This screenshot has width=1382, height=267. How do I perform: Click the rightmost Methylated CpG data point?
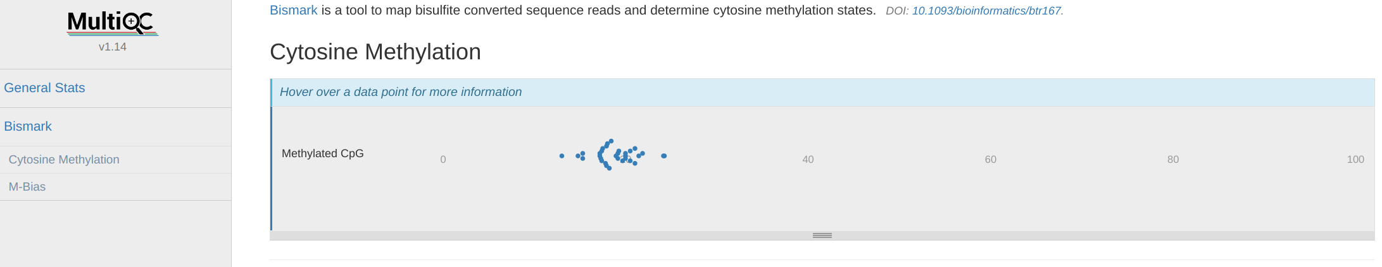point(663,156)
